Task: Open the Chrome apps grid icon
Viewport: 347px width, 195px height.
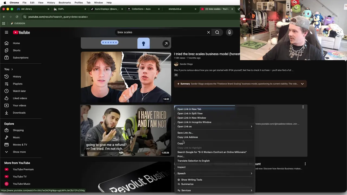Action: [x=4, y=24]
